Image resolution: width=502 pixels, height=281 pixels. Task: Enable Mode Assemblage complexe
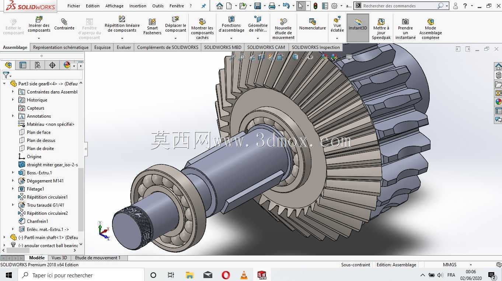coord(430,29)
